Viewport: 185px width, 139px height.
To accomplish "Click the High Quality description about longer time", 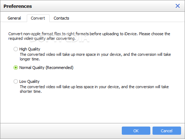I will 95,57.
